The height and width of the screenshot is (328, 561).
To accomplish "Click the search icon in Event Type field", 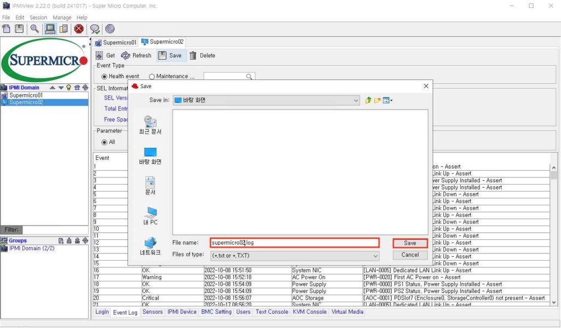I will 249,77.
